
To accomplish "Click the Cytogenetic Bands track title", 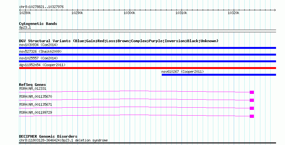I will 38,24.
